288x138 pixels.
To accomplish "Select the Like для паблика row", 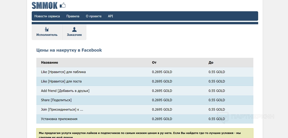I will (63, 72).
